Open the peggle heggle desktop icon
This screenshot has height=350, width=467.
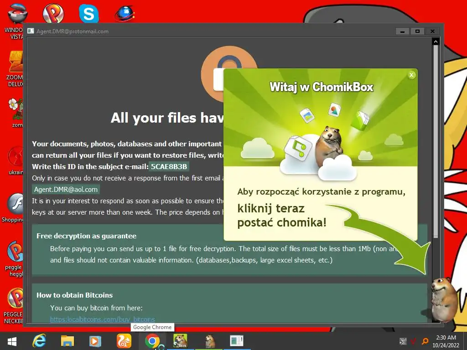[x=14, y=259]
